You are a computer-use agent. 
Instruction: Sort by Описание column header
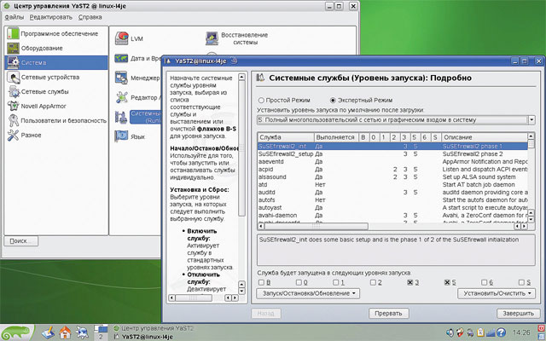pyautogui.click(x=484, y=137)
